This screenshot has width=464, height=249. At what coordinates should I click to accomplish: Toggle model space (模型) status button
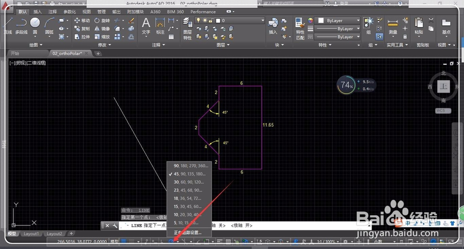coord(114,241)
